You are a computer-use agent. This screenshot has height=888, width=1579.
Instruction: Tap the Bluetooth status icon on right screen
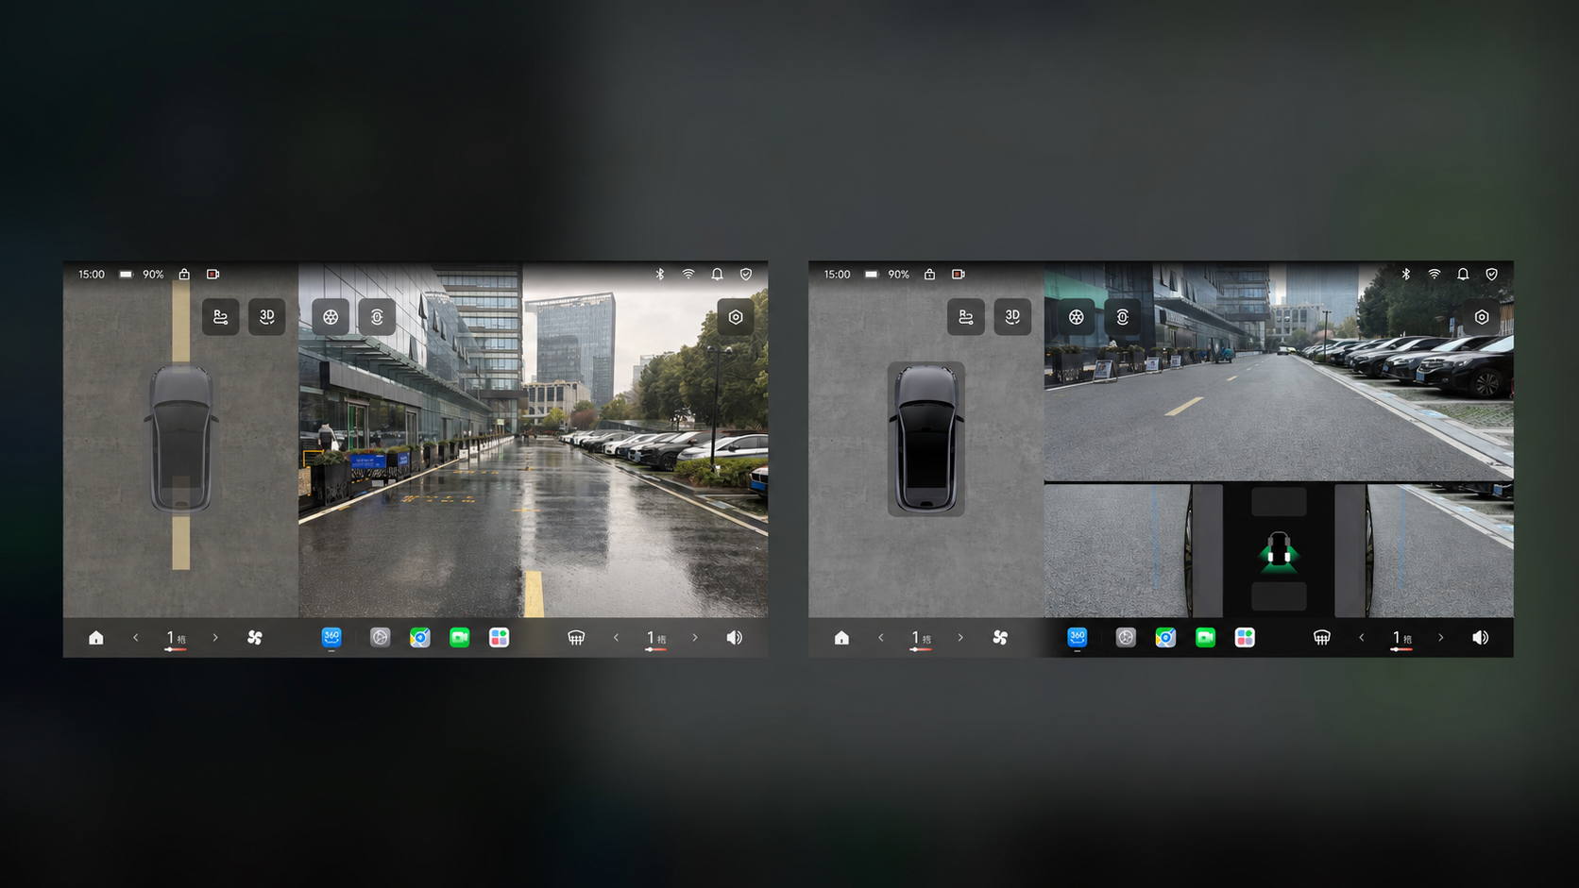pos(1406,275)
